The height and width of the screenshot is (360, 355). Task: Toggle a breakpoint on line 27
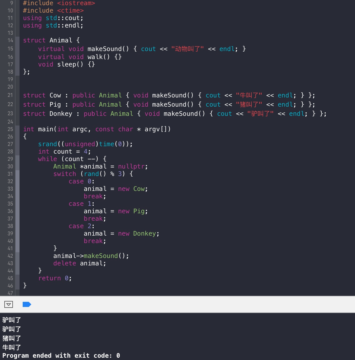click(10, 144)
